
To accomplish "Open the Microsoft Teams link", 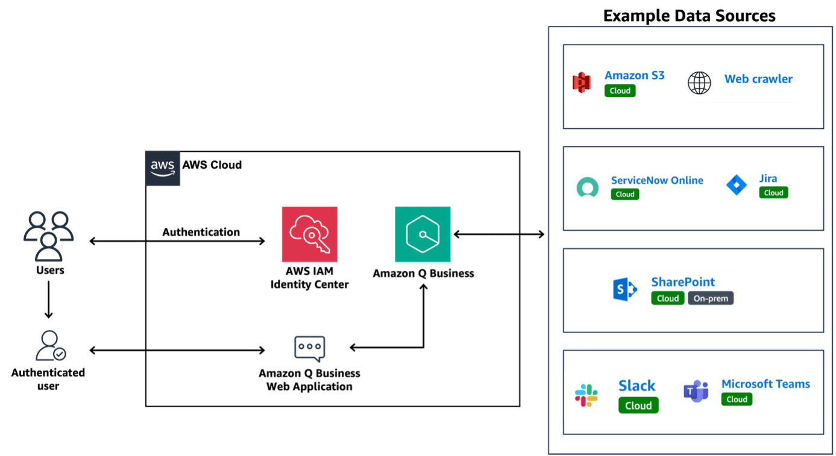I will click(x=765, y=384).
